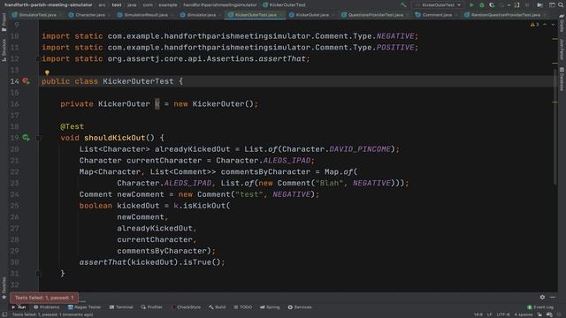Screen dimensions: 566x318
Task: Click the run test gutter icon at line 19
Action: click(26, 138)
